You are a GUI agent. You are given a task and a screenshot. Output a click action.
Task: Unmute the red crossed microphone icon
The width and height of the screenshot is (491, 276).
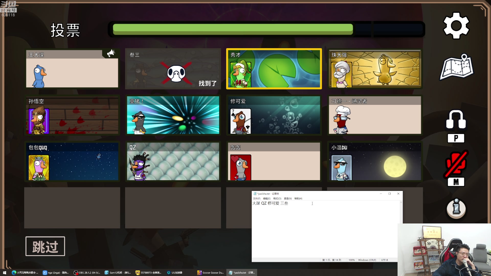point(456,164)
